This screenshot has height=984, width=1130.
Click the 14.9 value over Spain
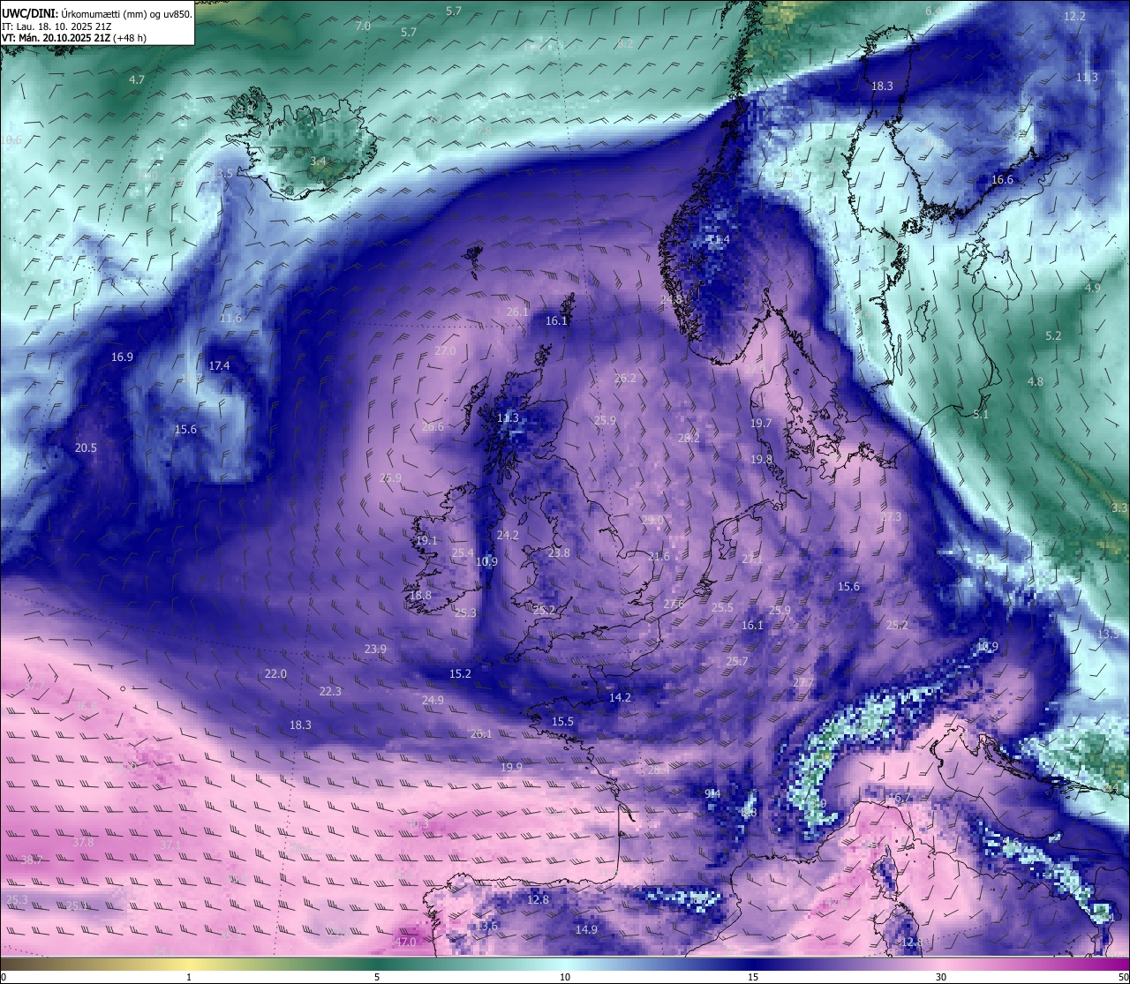[586, 929]
